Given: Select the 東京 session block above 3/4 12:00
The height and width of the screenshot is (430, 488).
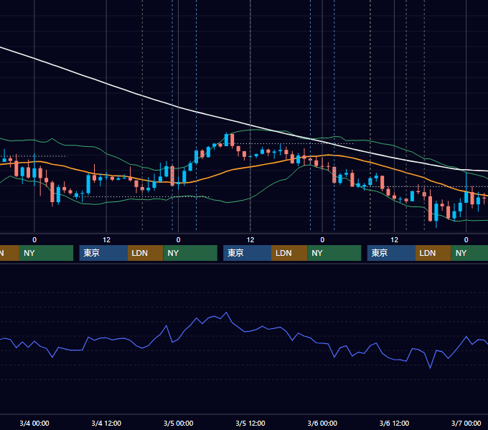Looking at the screenshot, I should coord(103,253).
